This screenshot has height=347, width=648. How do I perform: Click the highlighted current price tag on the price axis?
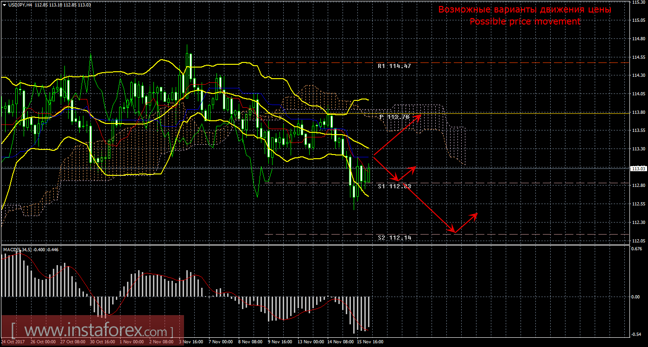tap(638, 169)
